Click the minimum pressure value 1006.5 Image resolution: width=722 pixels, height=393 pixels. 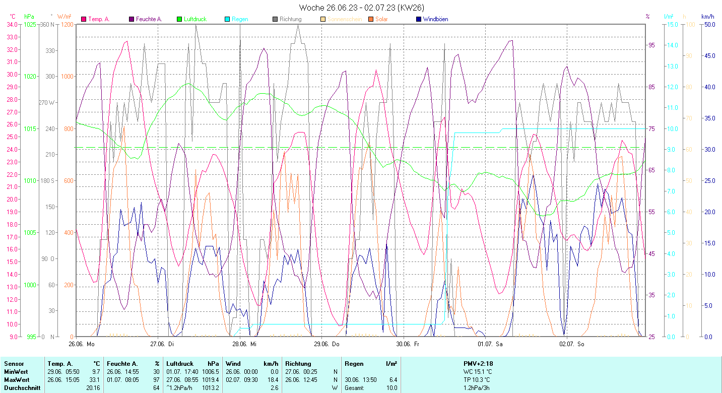click(x=210, y=371)
